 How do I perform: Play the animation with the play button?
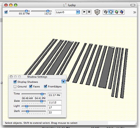(84, 12)
